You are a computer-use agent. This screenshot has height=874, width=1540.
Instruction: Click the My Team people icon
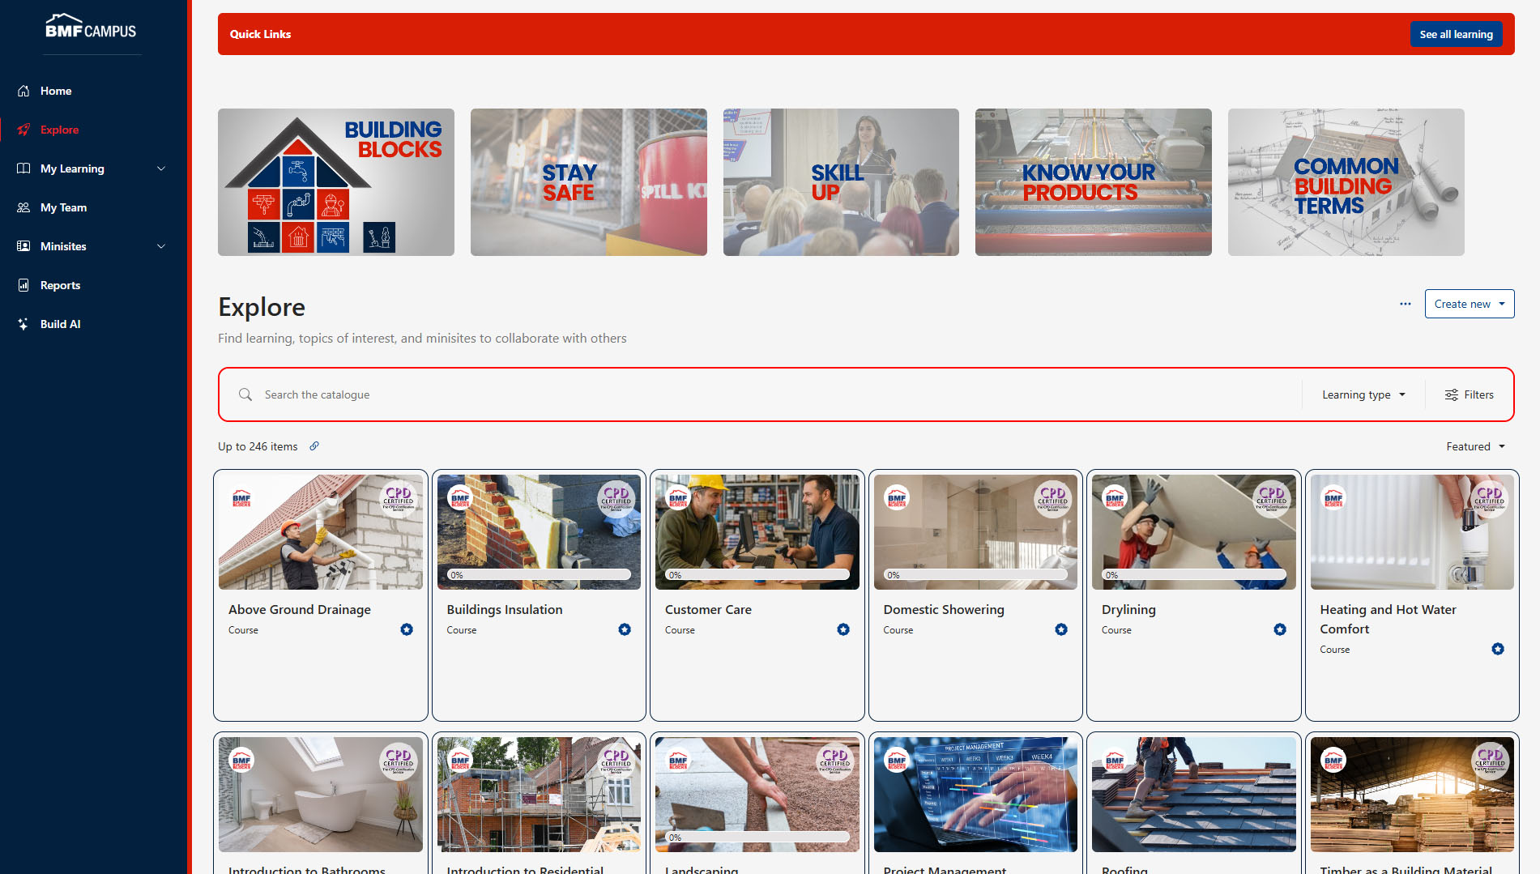(x=23, y=207)
